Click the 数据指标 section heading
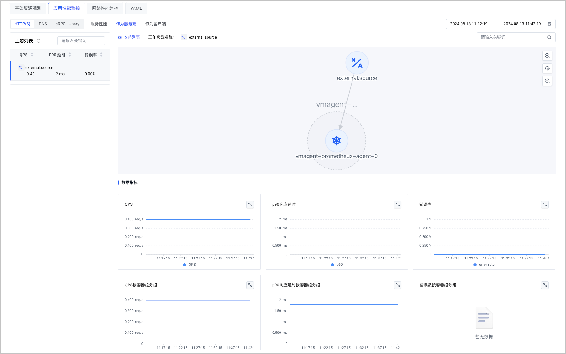Viewport: 566px width, 354px height. click(x=129, y=183)
